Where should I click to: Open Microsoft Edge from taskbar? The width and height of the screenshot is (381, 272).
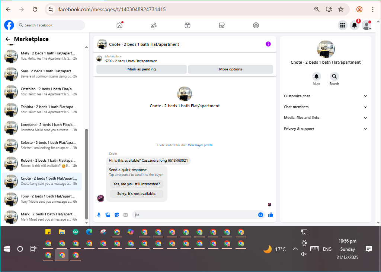[x=89, y=232]
